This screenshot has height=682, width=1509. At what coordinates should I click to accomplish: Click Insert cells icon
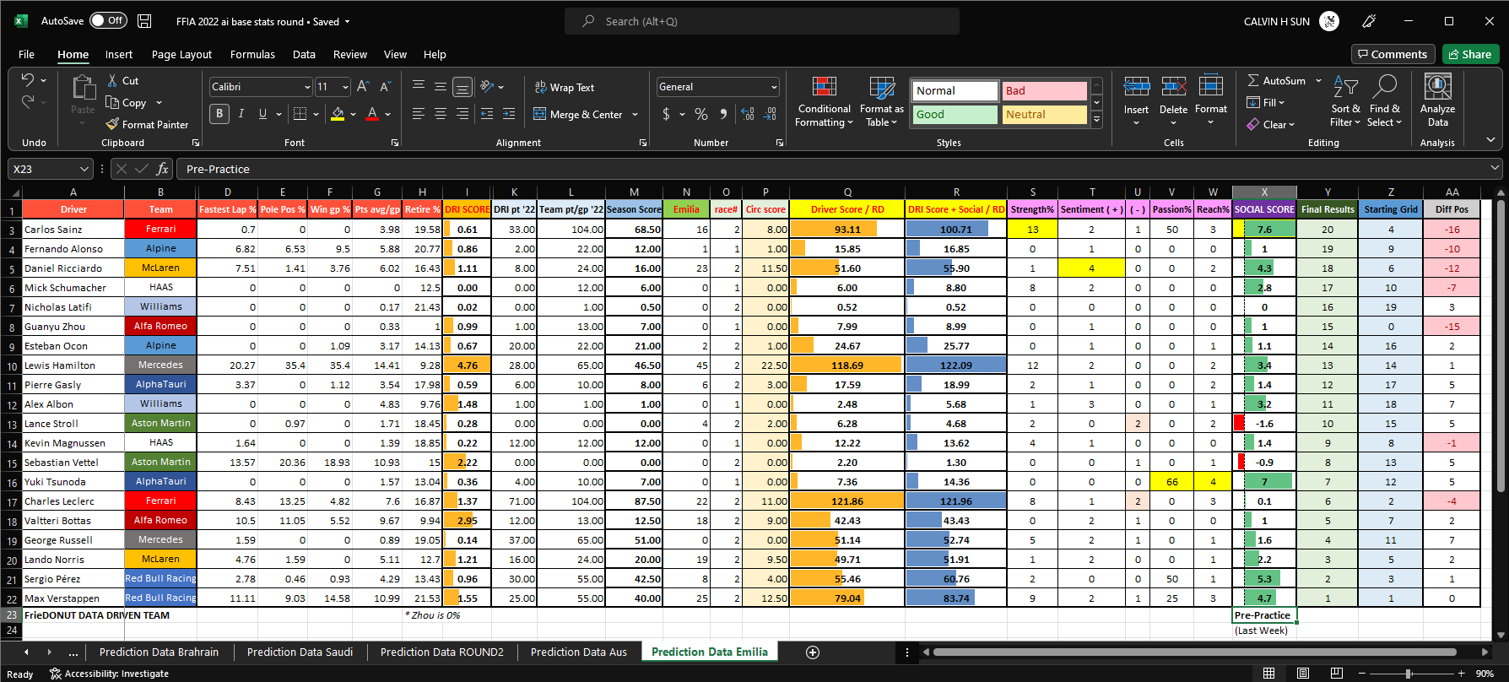[x=1136, y=86]
